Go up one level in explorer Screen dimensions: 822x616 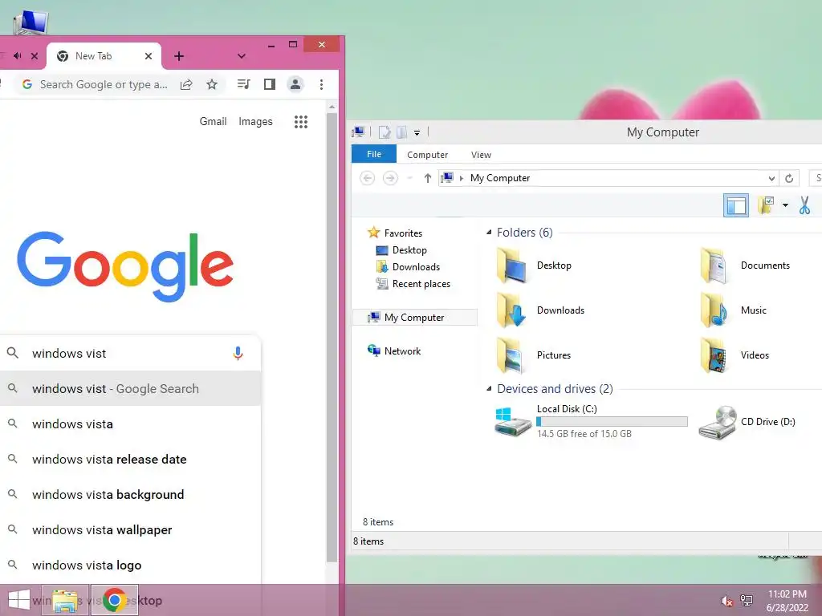[427, 178]
